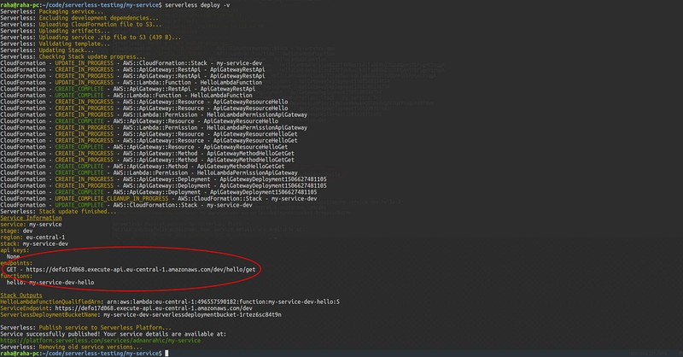
Task: Click the function name my-service-dev-hello
Action: coord(61,283)
